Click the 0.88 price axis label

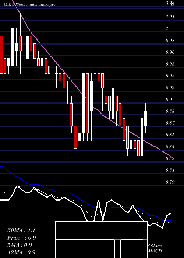(170, 111)
